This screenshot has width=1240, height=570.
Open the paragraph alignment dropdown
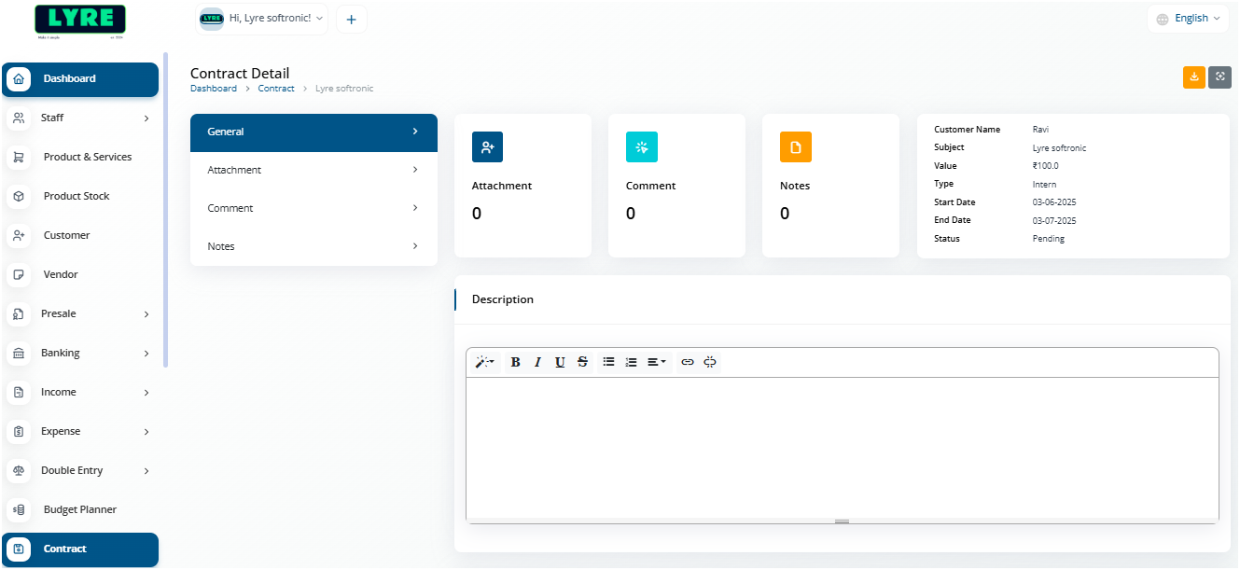(657, 362)
